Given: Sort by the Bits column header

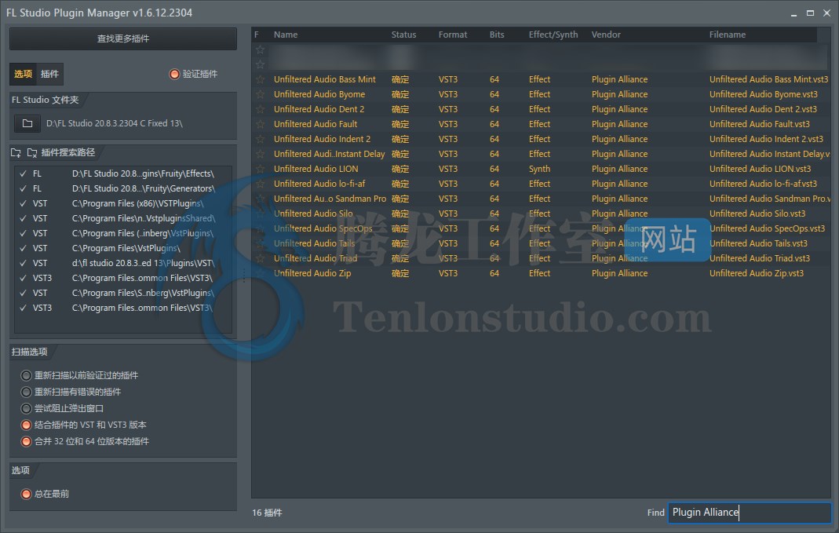Looking at the screenshot, I should pos(497,35).
